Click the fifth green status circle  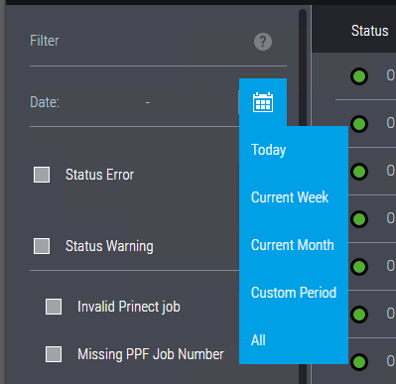[x=359, y=267]
